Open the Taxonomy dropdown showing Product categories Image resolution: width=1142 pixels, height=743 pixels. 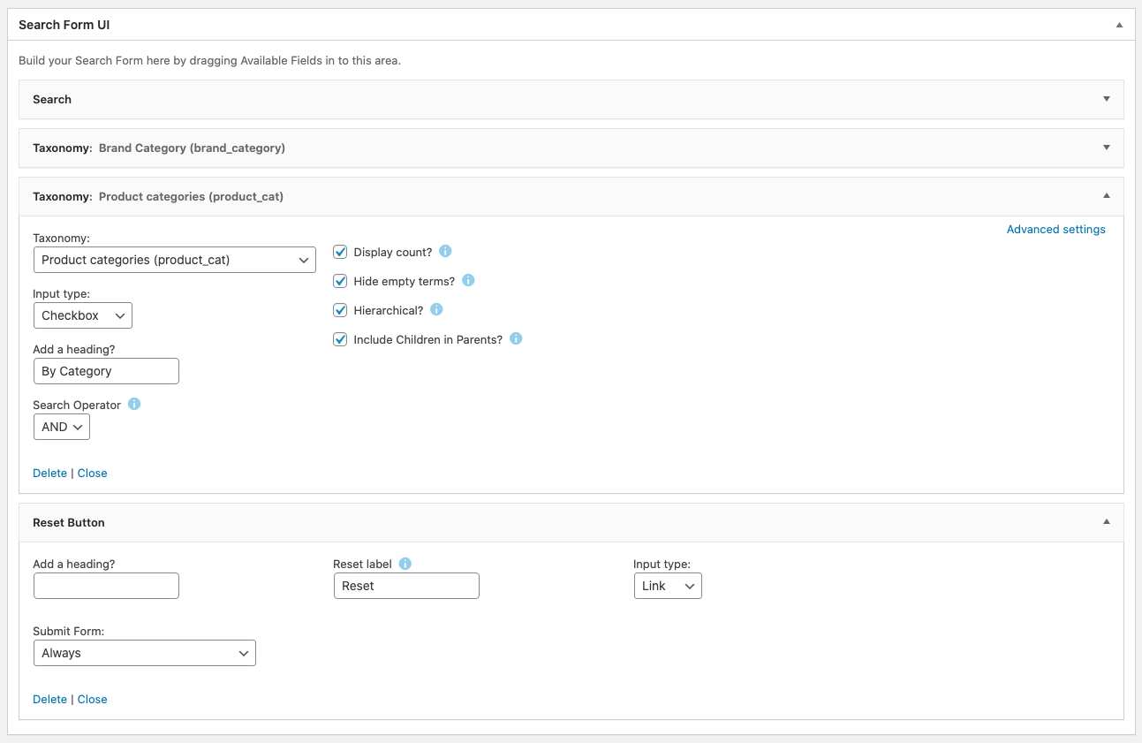point(174,260)
